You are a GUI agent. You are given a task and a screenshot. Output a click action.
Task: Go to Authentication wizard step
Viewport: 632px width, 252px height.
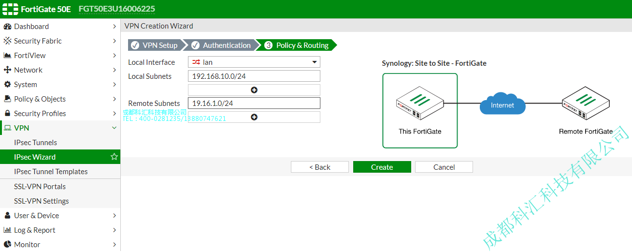[x=221, y=45]
